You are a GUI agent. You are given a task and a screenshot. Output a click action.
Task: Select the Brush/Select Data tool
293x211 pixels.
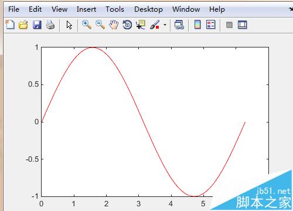point(155,25)
